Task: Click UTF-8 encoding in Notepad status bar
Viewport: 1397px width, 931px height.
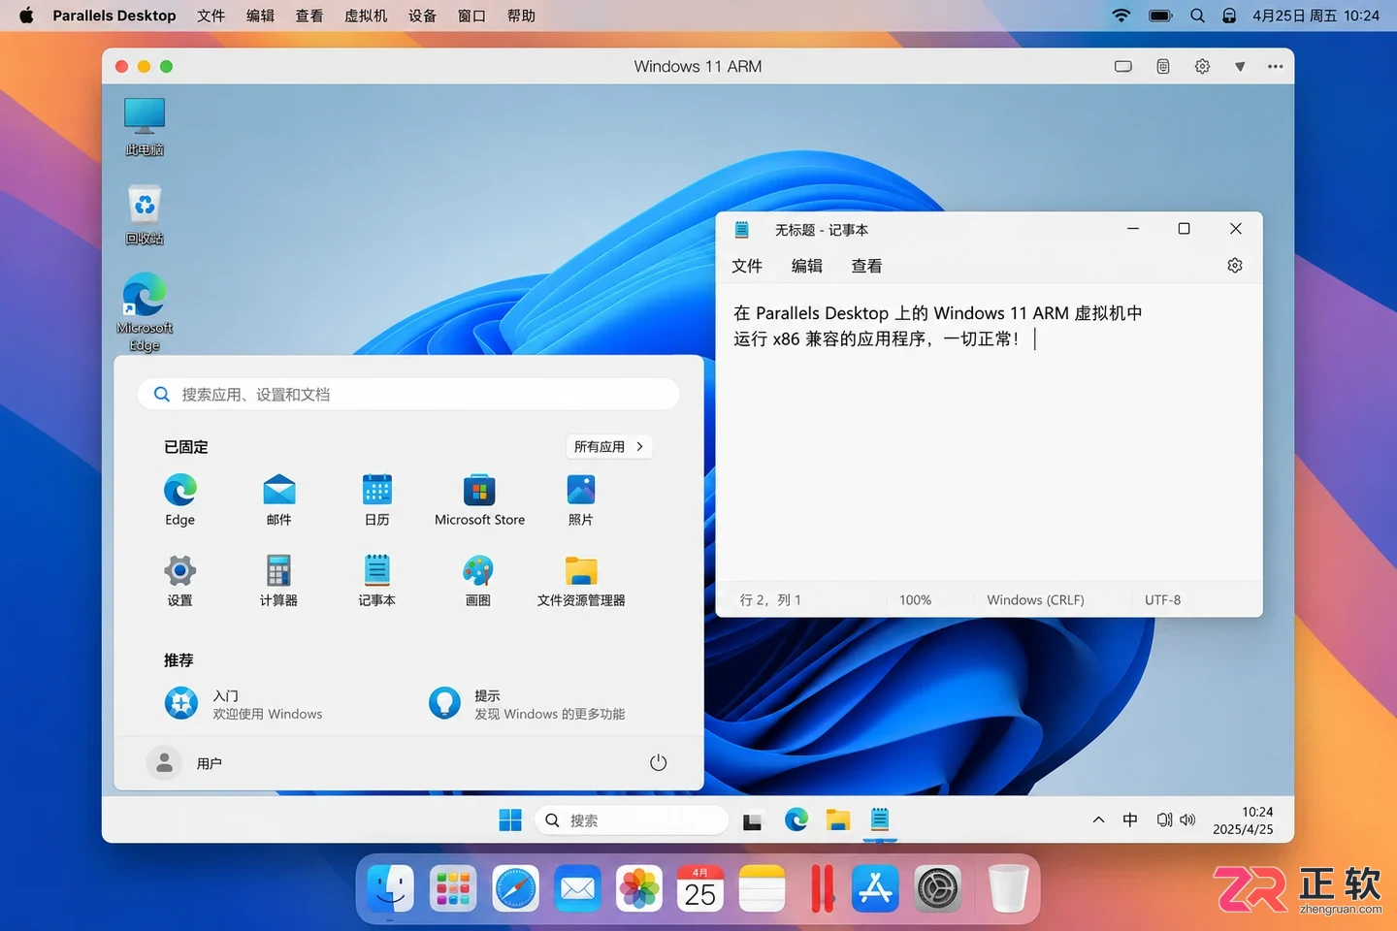Action: pyautogui.click(x=1162, y=600)
